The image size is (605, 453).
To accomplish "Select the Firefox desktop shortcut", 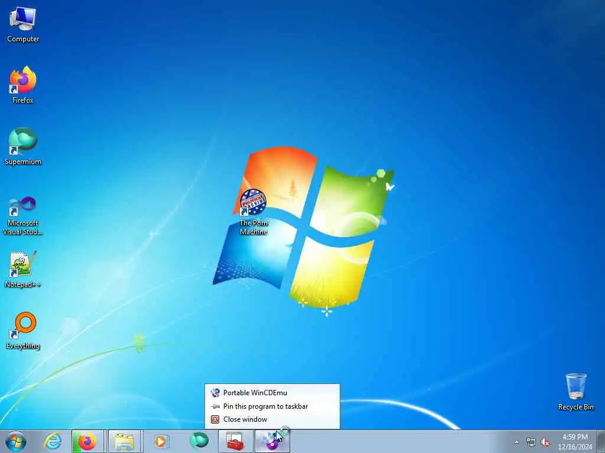I will [x=23, y=85].
